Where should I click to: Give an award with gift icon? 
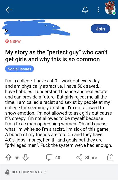tap(110, 157)
